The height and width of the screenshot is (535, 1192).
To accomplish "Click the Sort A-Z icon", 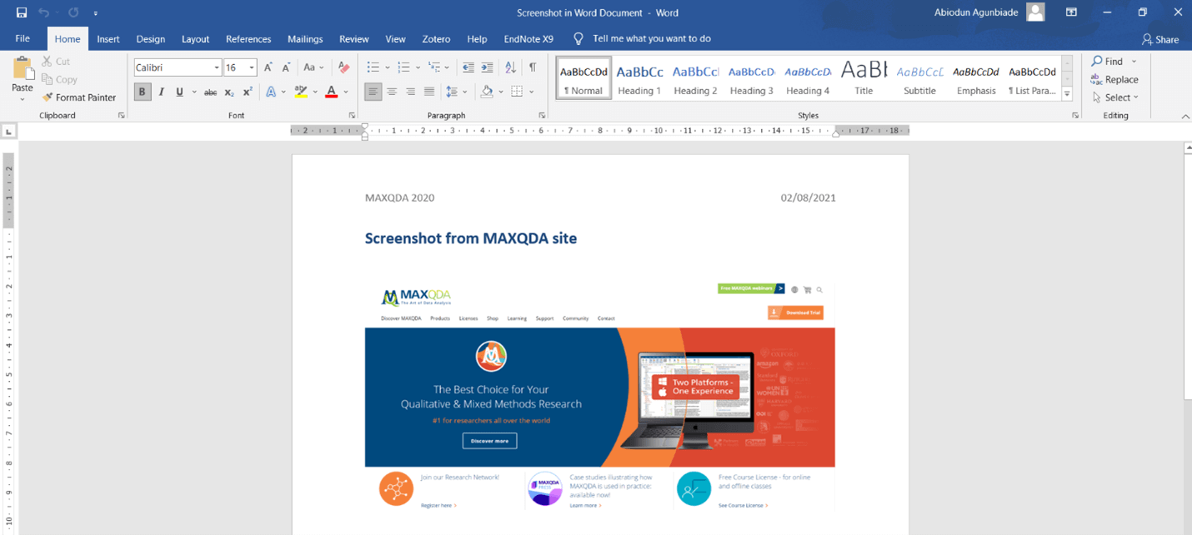I will coord(510,67).
